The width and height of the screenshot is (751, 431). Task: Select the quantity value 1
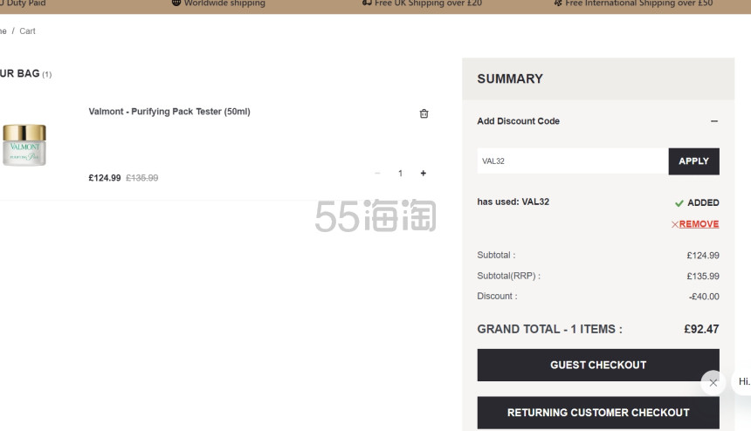pyautogui.click(x=400, y=173)
